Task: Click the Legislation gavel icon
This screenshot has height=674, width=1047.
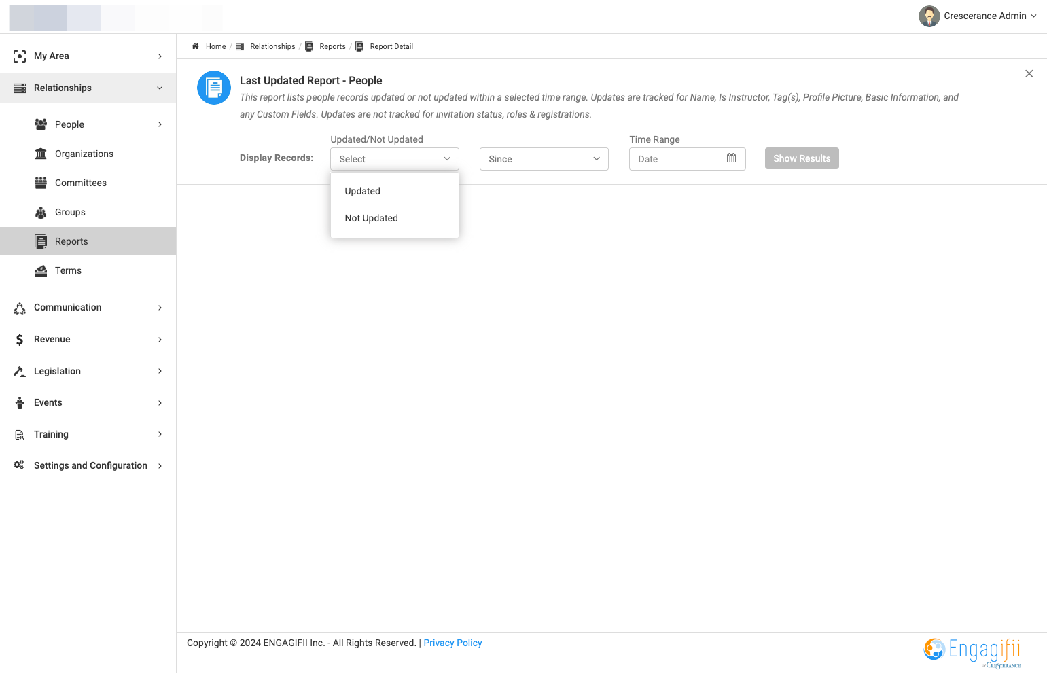Action: [x=20, y=371]
